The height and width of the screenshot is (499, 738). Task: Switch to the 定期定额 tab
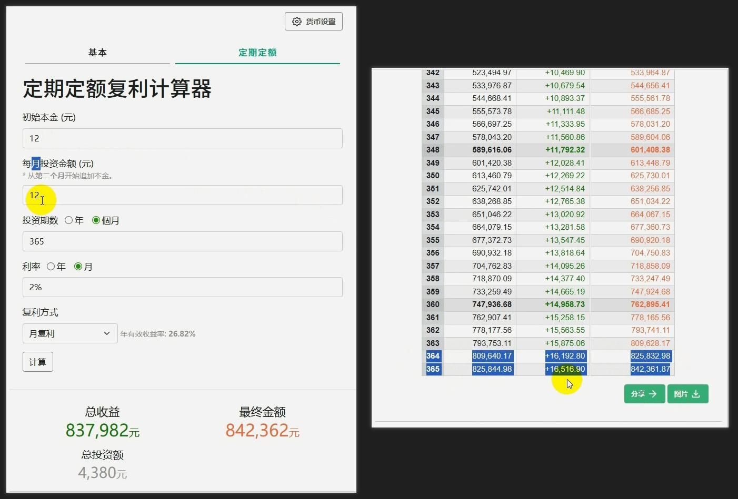(257, 53)
